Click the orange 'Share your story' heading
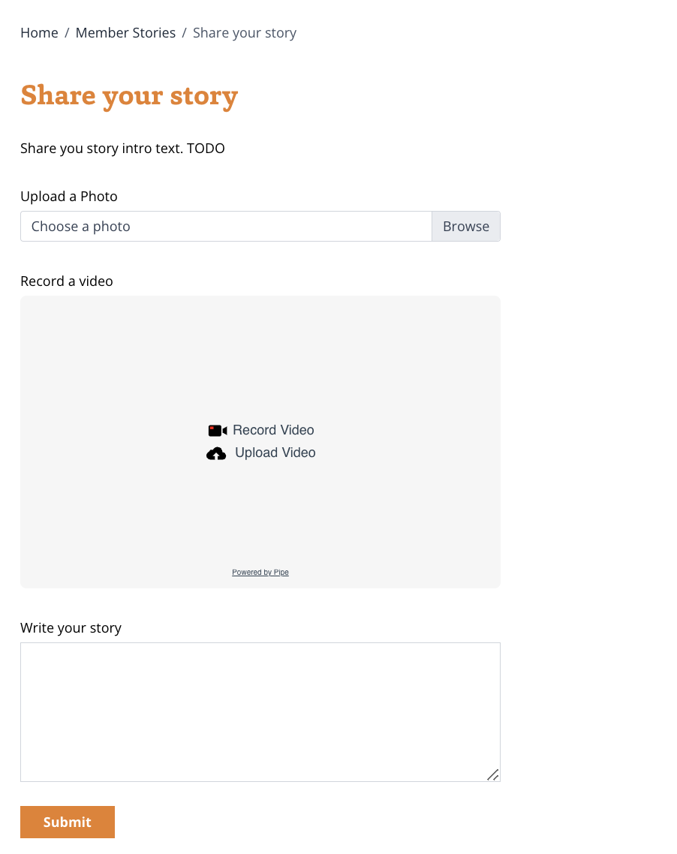The height and width of the screenshot is (854, 677). 129,96
